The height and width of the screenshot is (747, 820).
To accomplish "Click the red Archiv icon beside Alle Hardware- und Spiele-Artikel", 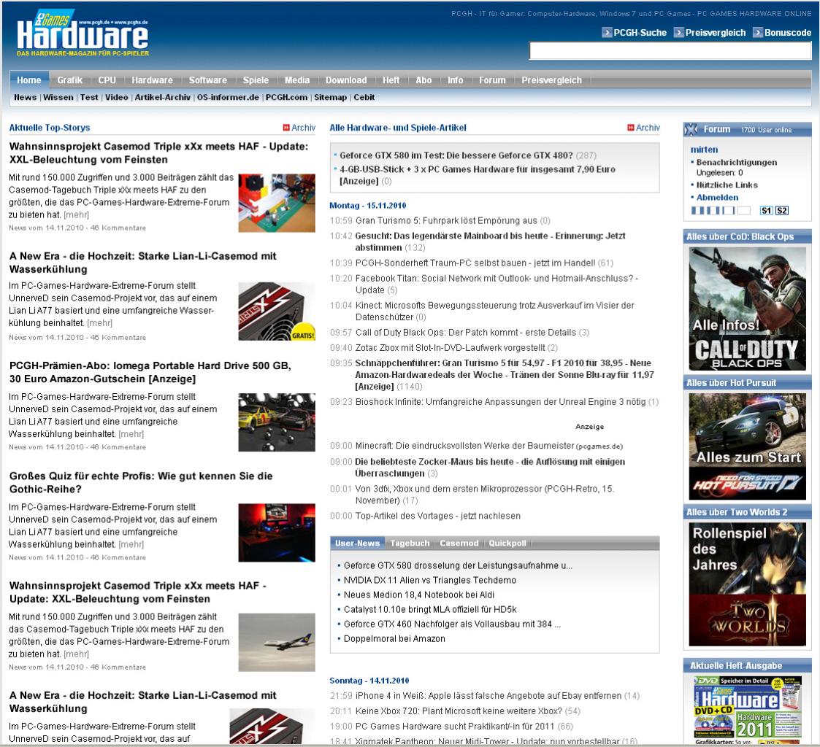I will coord(631,128).
